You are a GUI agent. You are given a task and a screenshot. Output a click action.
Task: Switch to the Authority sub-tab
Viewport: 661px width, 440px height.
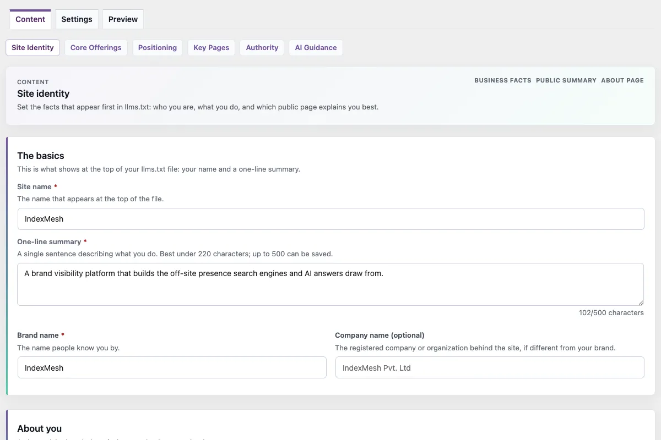[x=262, y=47]
